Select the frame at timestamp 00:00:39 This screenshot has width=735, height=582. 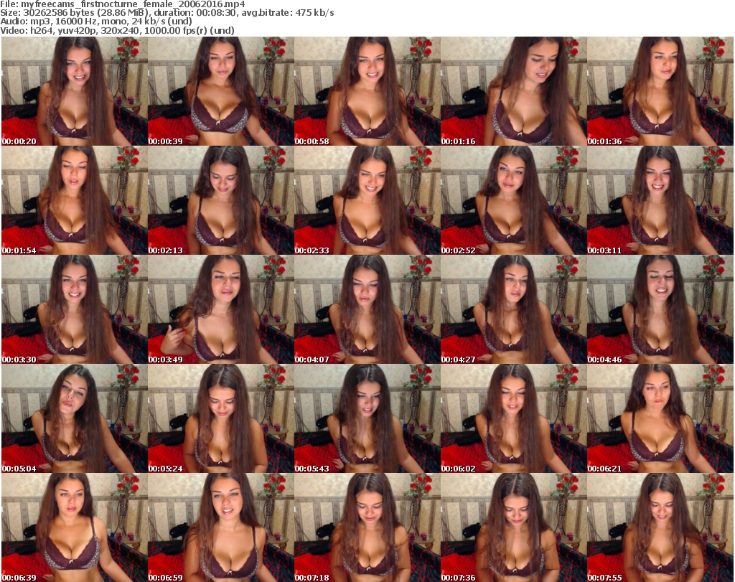pos(221,91)
